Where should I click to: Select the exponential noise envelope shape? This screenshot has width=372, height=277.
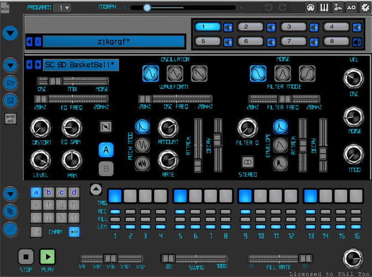[x=280, y=126]
